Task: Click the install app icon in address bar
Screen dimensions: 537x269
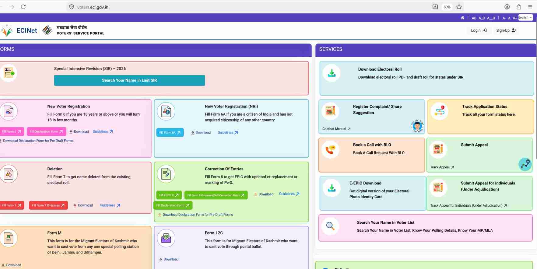Action: point(435,7)
